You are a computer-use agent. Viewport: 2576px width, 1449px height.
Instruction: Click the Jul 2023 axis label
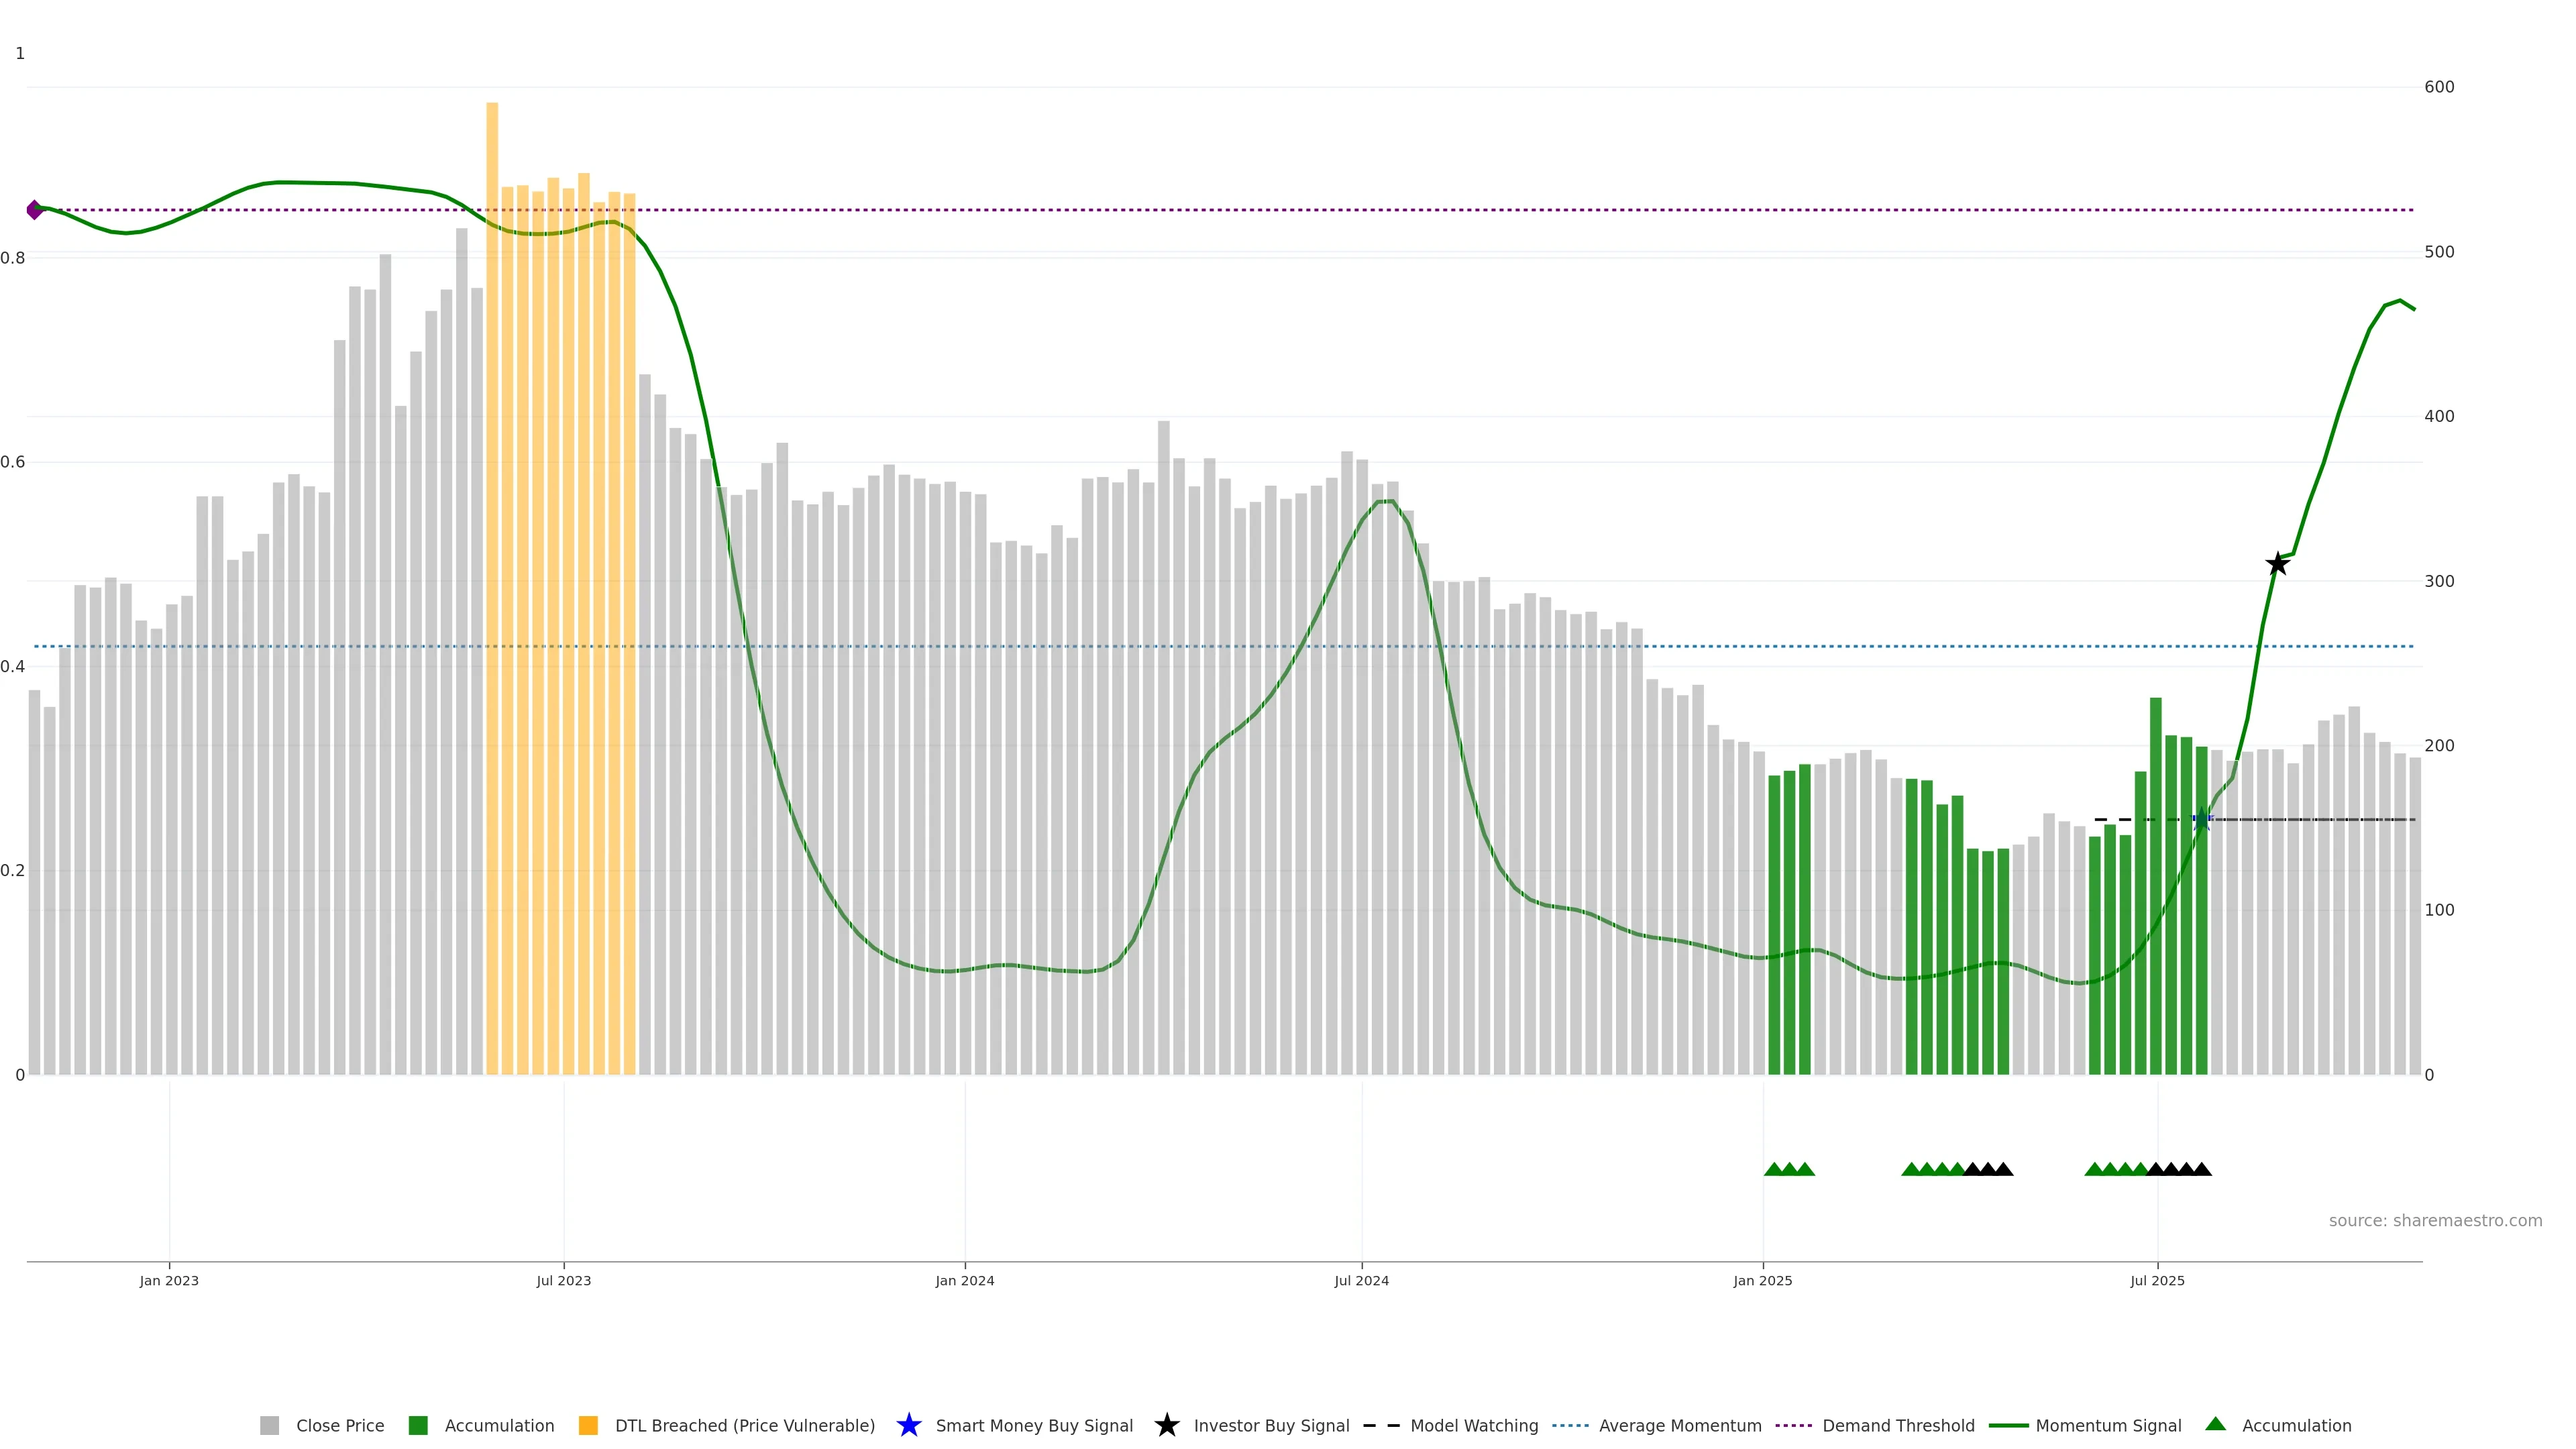click(x=563, y=1280)
